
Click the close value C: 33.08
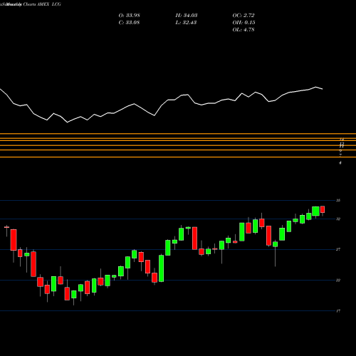[x=129, y=23]
